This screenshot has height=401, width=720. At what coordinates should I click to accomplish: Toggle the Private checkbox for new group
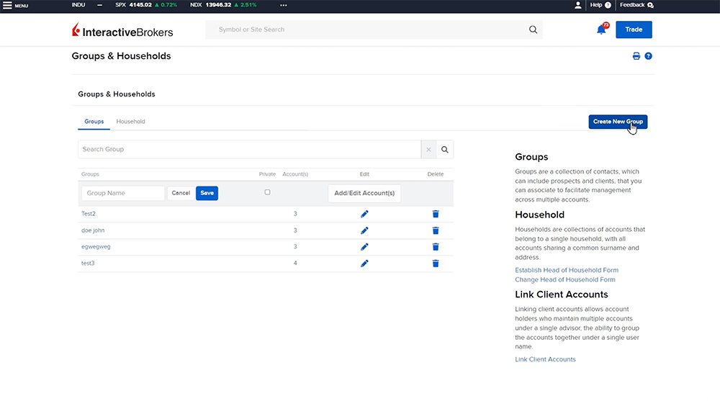coord(267,192)
